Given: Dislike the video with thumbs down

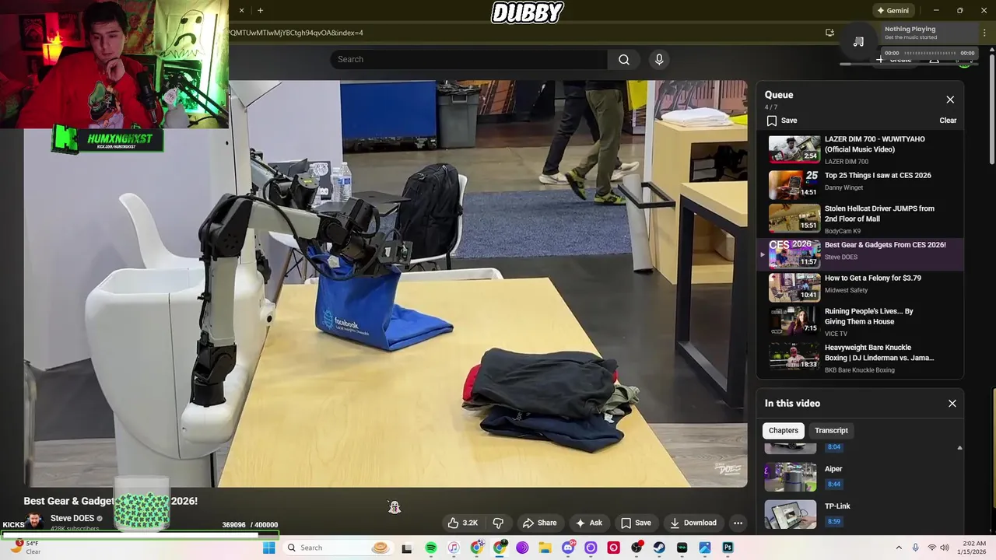Looking at the screenshot, I should (x=498, y=523).
